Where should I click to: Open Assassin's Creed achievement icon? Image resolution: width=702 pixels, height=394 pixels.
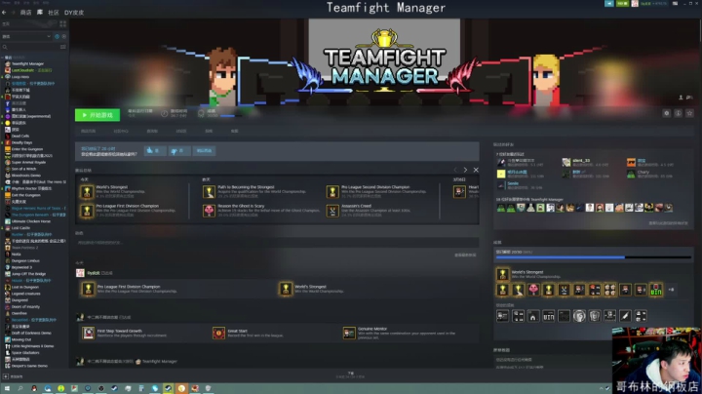tap(332, 211)
